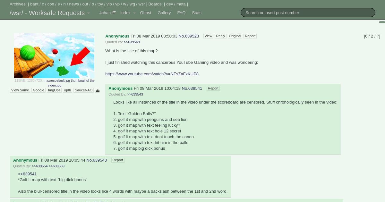This screenshot has width=385, height=202.
Task: Go to the /c/ archive
Action: click(43, 4)
